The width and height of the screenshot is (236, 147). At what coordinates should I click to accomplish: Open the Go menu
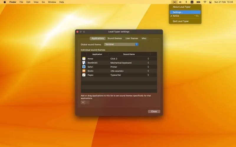(x=43, y=2)
